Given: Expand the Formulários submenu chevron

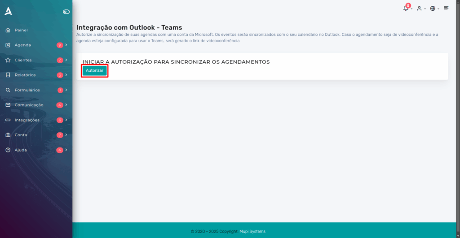Looking at the screenshot, I should [66, 90].
